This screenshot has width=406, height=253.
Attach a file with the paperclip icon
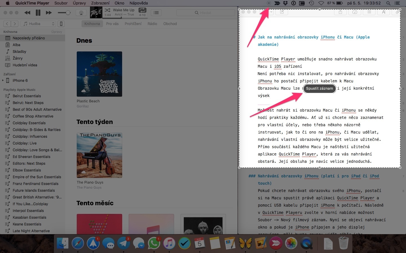pyautogui.click(x=397, y=12)
